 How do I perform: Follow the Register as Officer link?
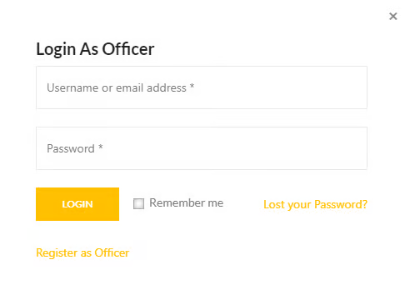pos(82,253)
